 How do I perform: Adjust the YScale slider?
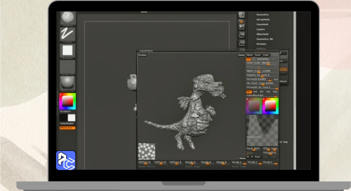[x=254, y=163]
